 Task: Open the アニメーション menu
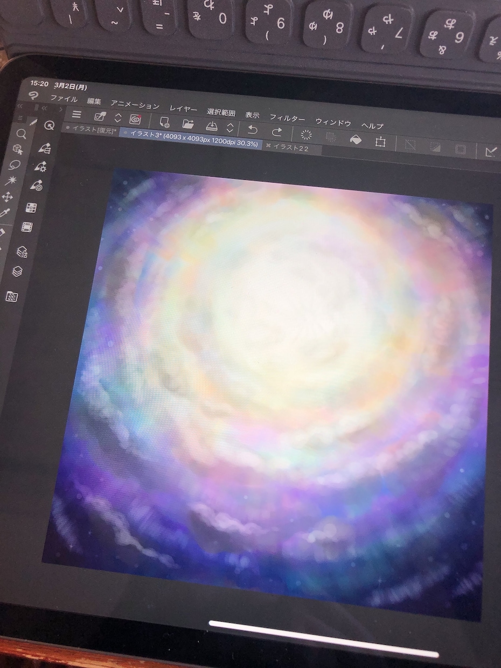pos(135,105)
